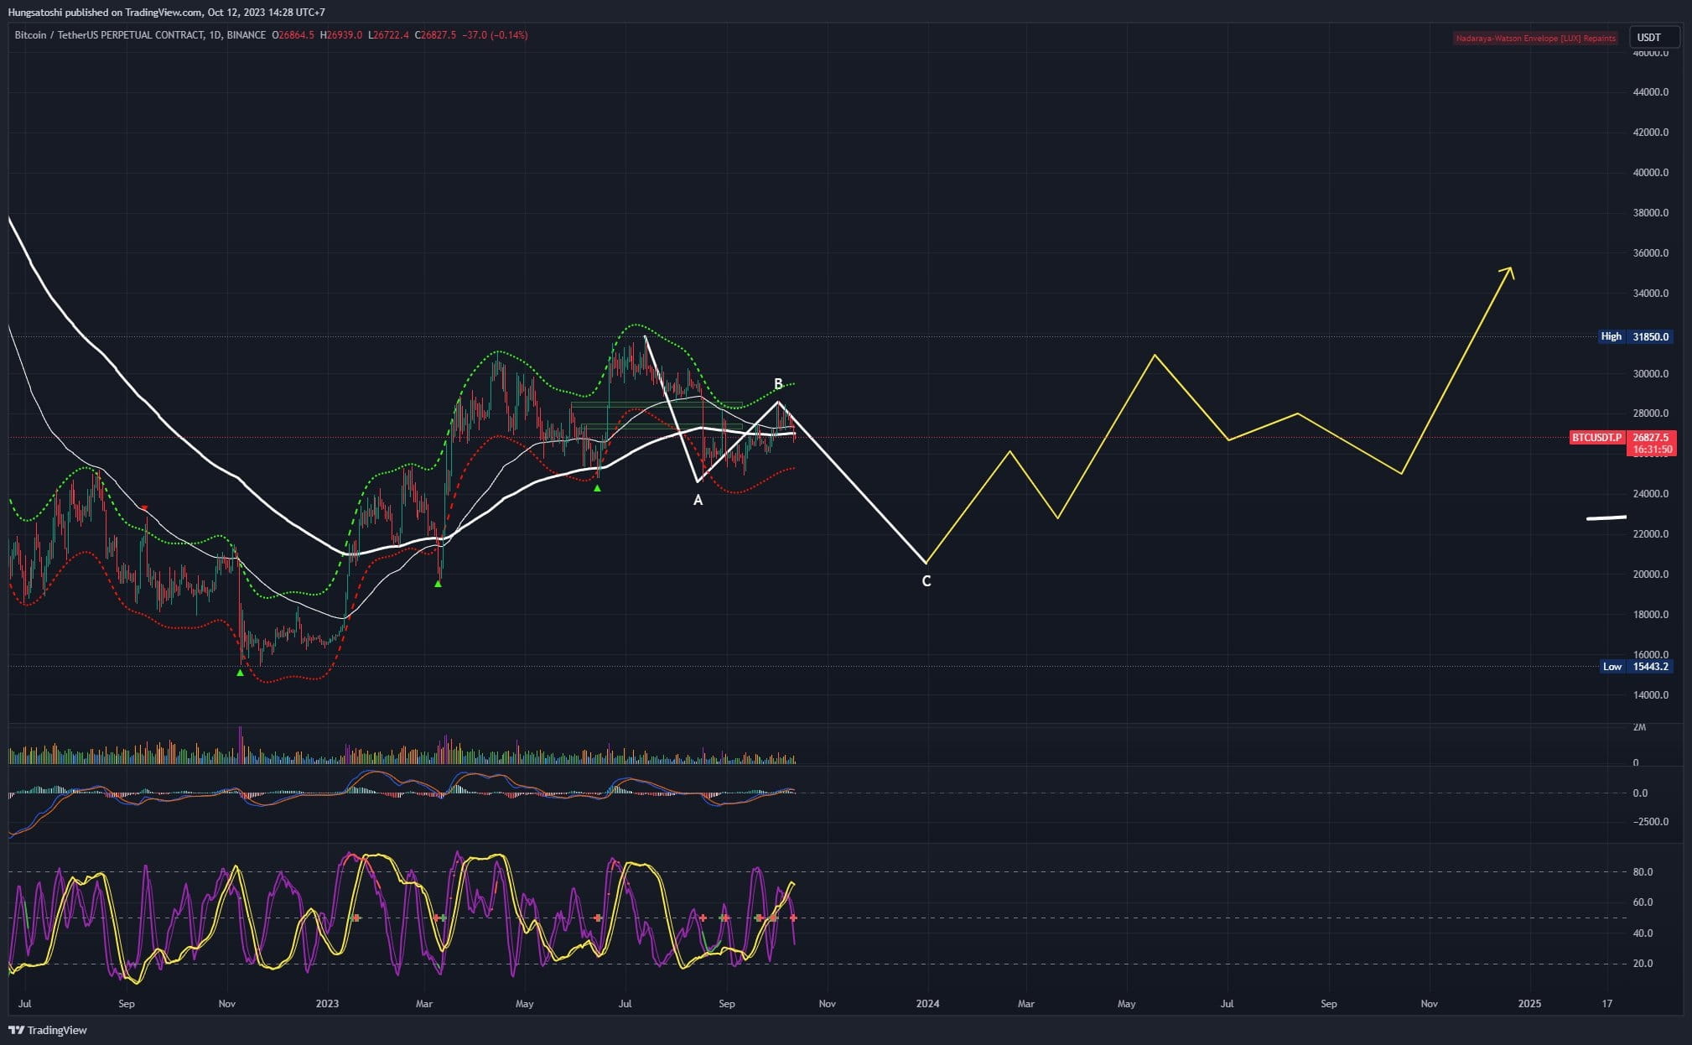The image size is (1692, 1045).
Task: Click the red sell marker near the September 2022 peak
Action: point(145,507)
